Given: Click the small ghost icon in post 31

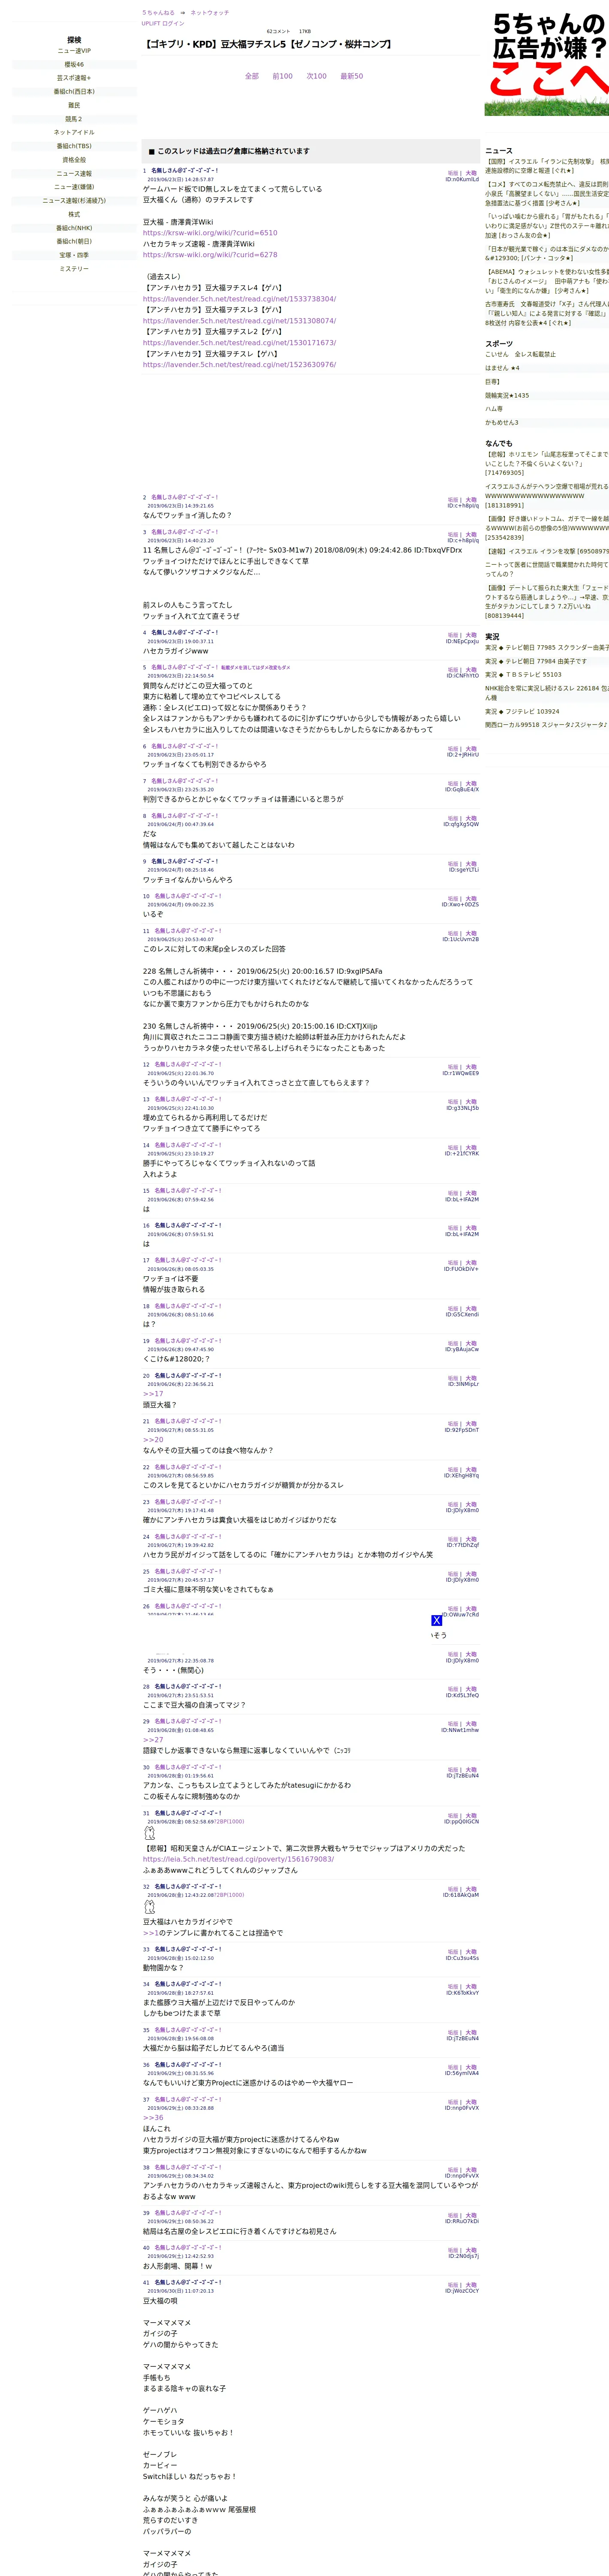Looking at the screenshot, I should 150,1833.
